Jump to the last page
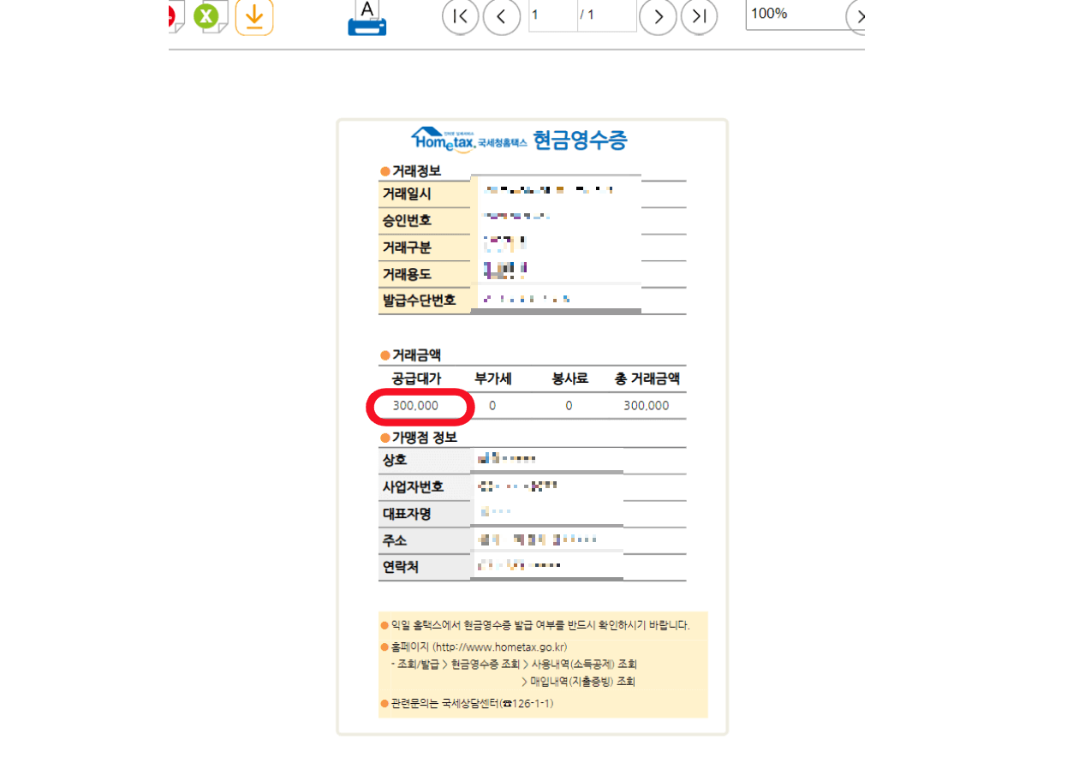This screenshot has height=763, width=1079. point(700,16)
